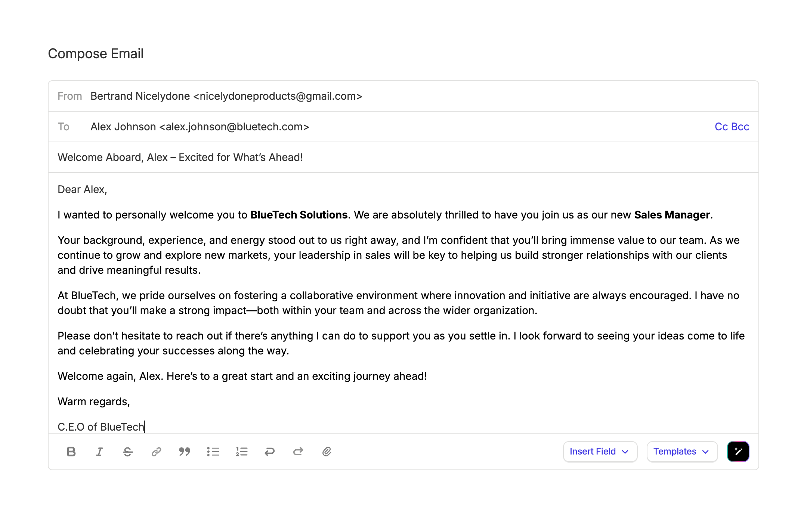Screen dimensions: 807x518
Task: Add a Cc recipient
Action: click(721, 127)
